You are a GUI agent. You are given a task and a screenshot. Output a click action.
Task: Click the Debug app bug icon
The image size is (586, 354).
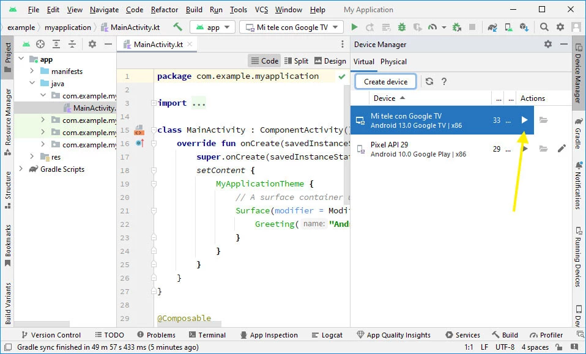coord(402,27)
